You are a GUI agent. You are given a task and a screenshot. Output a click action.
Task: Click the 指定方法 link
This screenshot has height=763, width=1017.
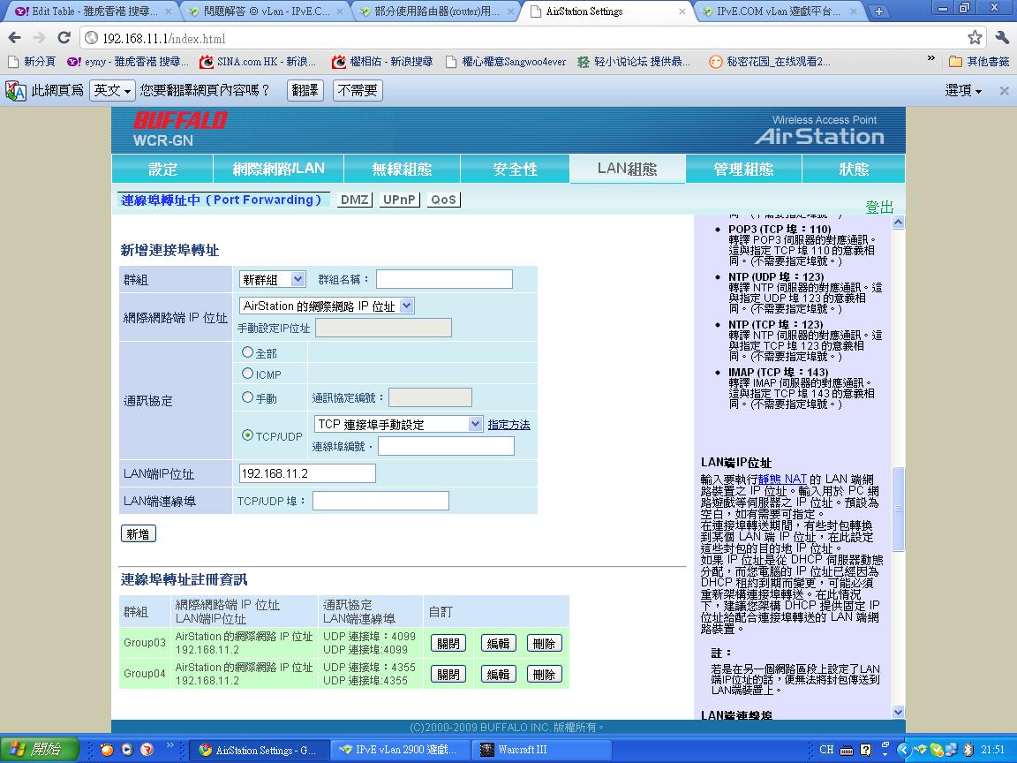[x=508, y=424]
